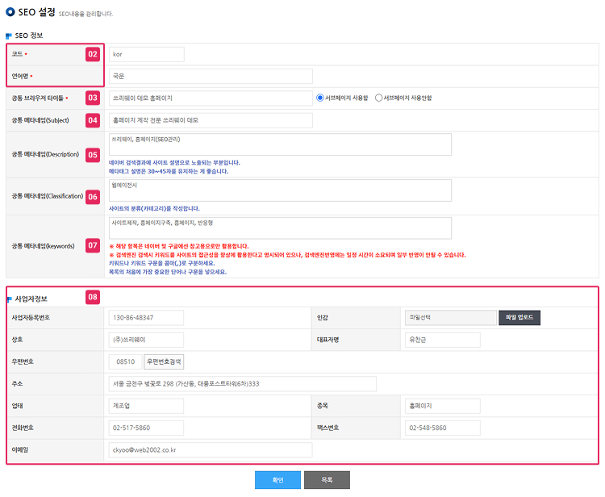The width and height of the screenshot is (605, 497).
Task: Select the 서브페이지 사용안함 radio button
Action: tap(378, 98)
